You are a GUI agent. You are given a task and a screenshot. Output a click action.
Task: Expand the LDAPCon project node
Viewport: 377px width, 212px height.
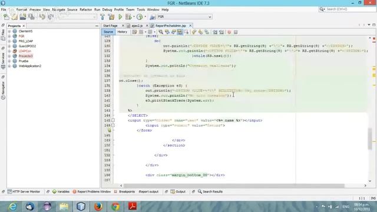click(9, 51)
